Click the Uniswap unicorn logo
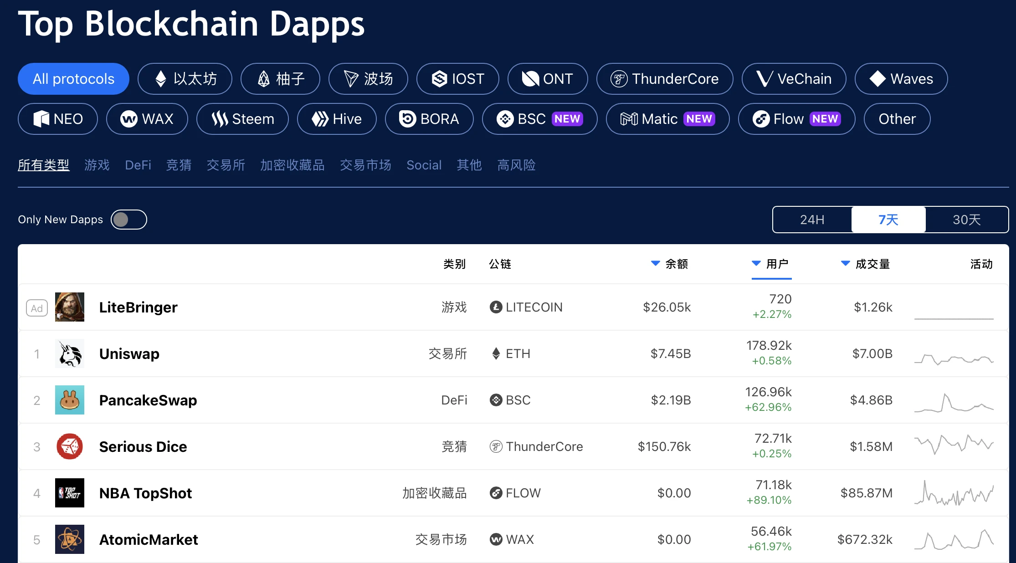 (70, 353)
